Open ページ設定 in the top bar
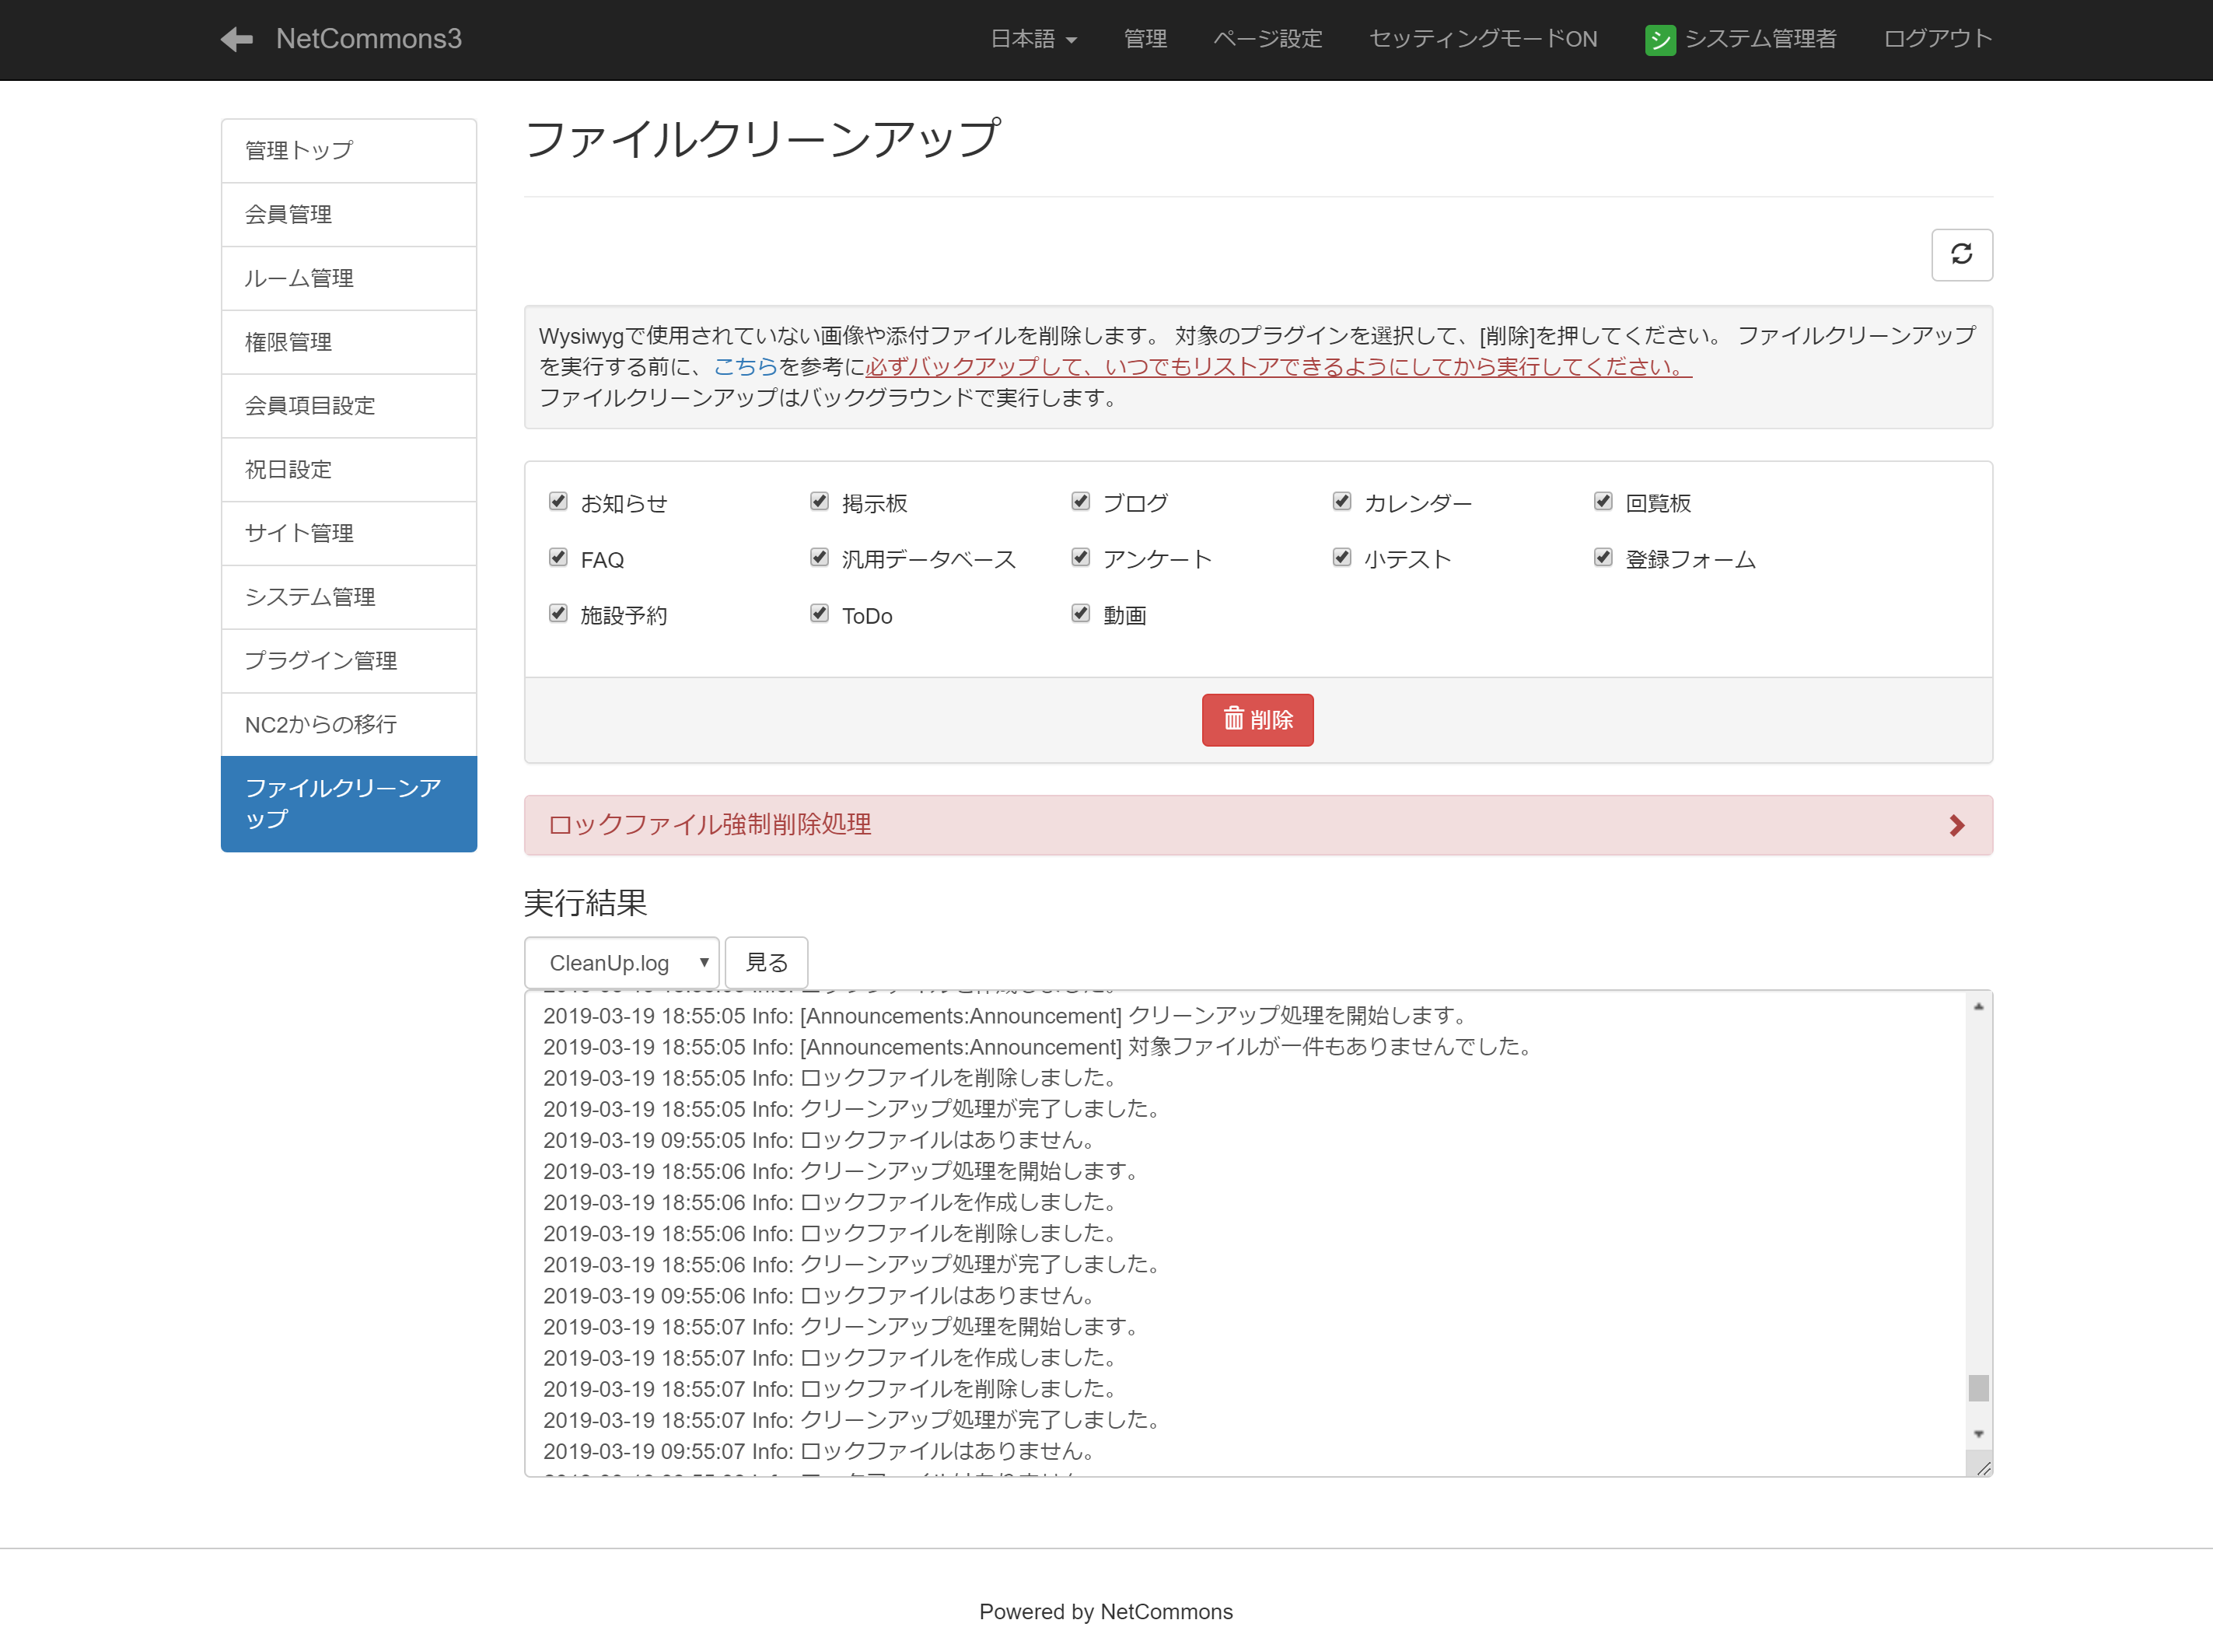Viewport: 2213px width, 1627px height. click(x=1267, y=38)
